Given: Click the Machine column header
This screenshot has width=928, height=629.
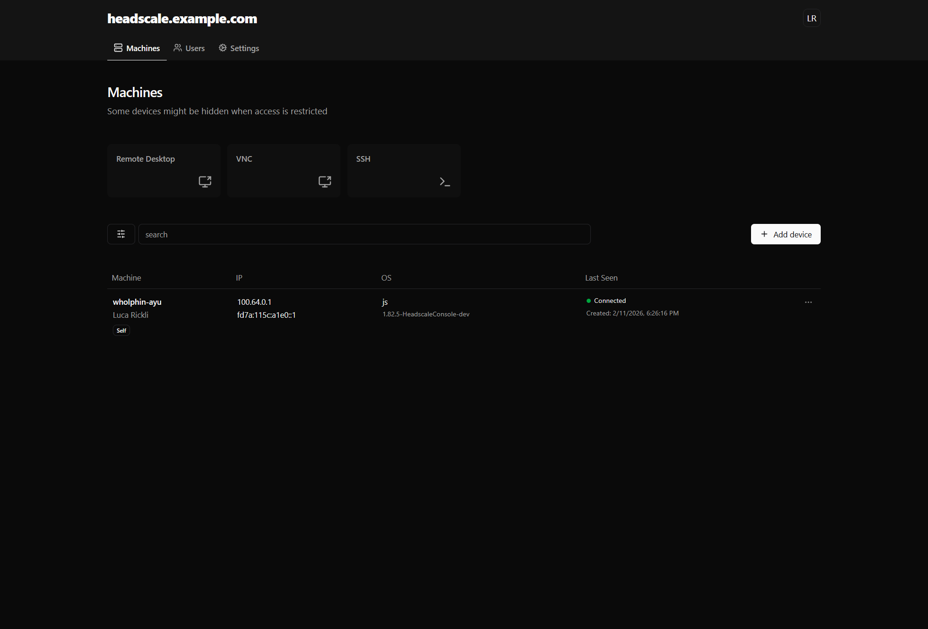Looking at the screenshot, I should point(126,278).
